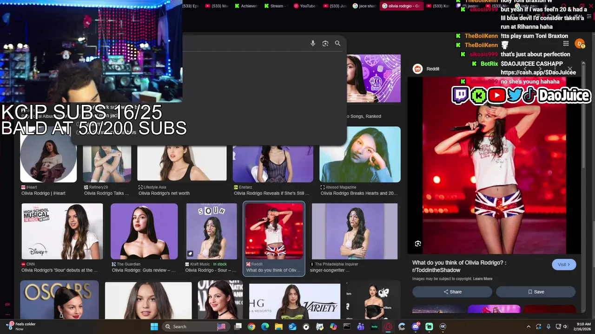
Task: Open the Windows Start menu
Action: (x=154, y=327)
